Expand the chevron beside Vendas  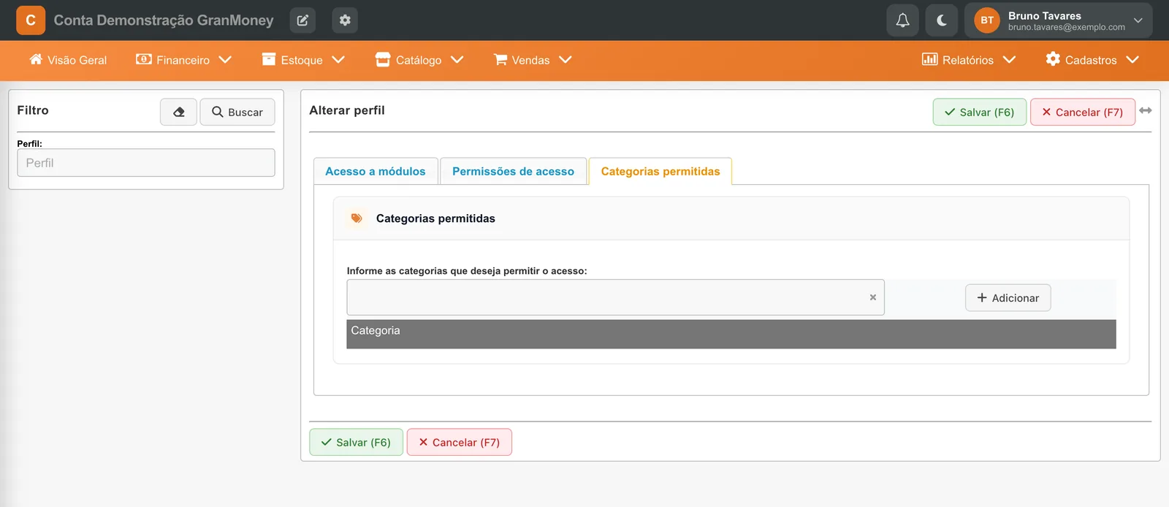click(x=565, y=60)
